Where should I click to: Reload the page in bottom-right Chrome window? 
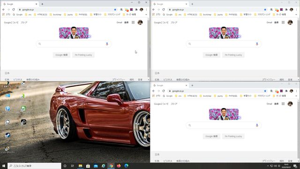coord(164,91)
